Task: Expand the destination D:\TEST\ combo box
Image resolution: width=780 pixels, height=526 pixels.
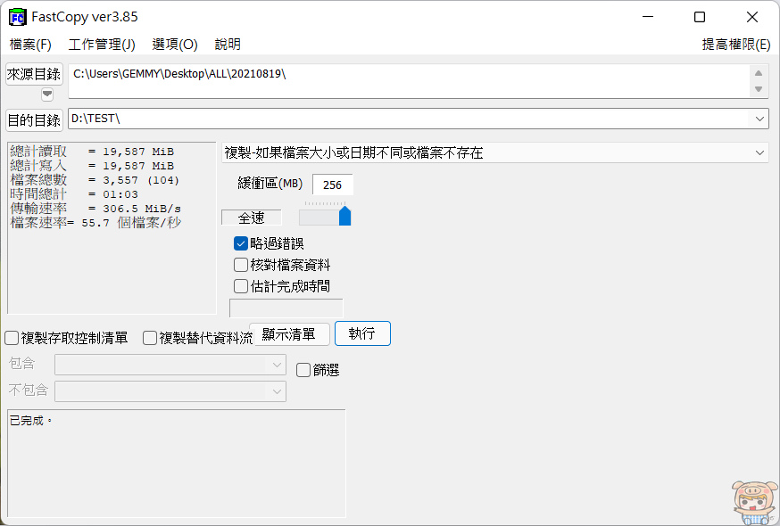Action: [759, 119]
